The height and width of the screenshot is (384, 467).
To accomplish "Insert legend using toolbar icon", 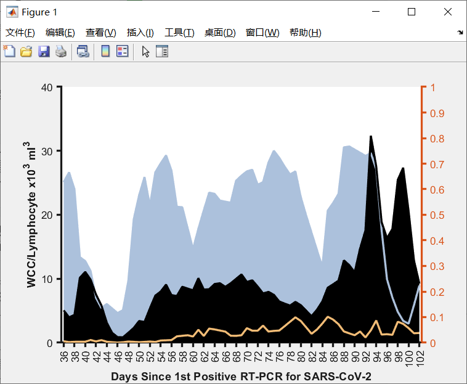I will coord(123,51).
